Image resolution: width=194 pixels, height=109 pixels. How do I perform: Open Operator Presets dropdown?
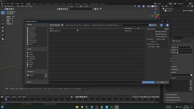pyautogui.click(x=156, y=29)
